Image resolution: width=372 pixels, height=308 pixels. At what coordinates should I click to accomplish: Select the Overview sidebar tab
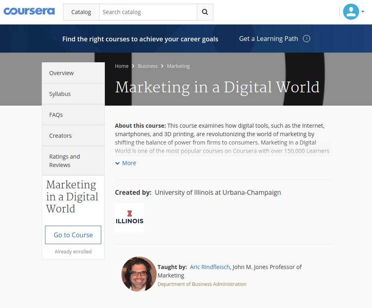pos(73,73)
